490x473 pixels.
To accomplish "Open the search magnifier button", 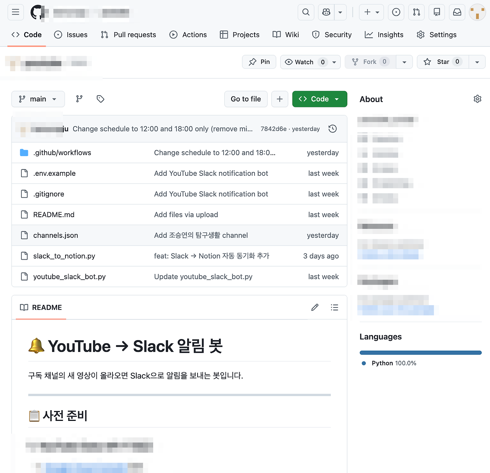I will [x=306, y=12].
